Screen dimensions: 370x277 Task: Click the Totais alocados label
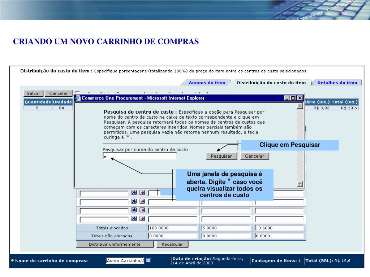pyautogui.click(x=112, y=228)
